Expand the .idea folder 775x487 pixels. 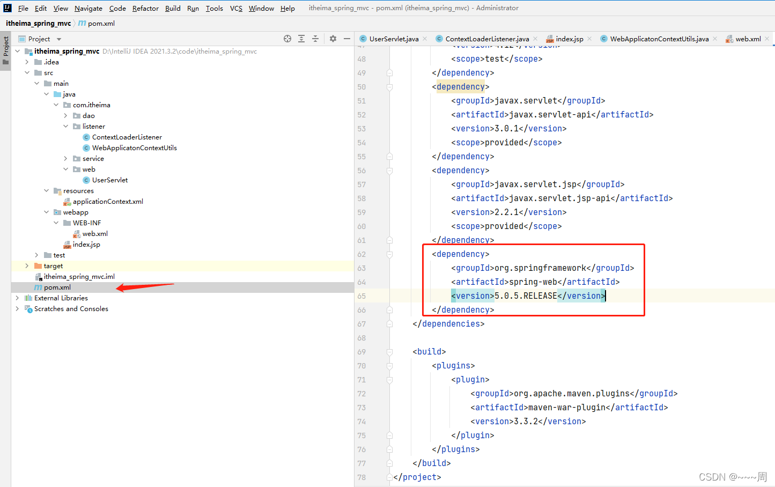(x=27, y=62)
